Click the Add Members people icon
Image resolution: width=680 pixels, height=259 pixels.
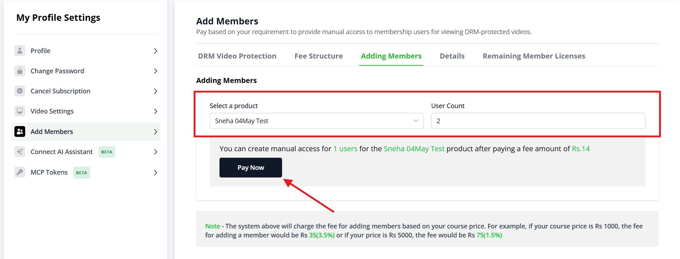(20, 131)
